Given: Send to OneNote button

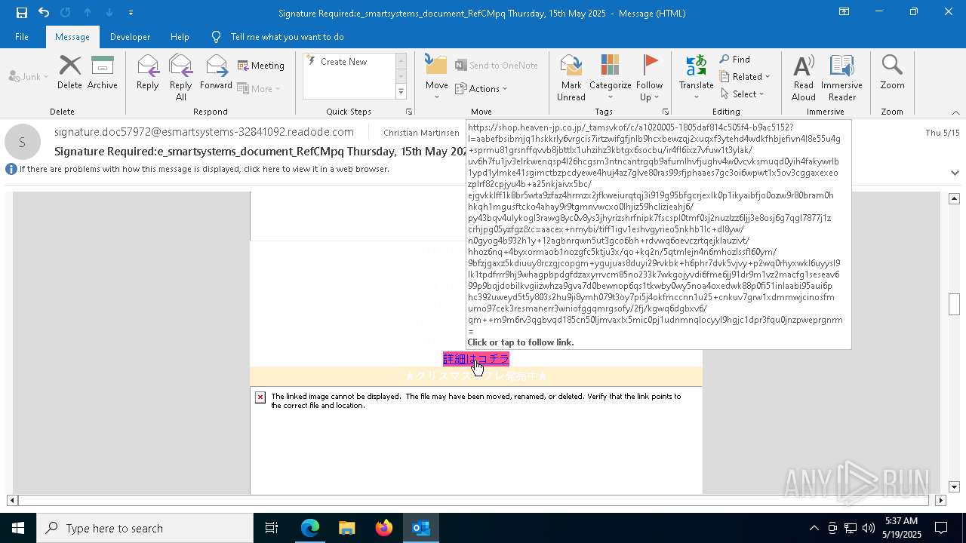Looking at the screenshot, I should point(497,66).
